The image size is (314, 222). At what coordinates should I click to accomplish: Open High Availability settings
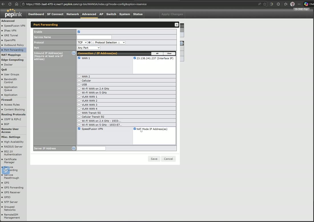coord(14,142)
